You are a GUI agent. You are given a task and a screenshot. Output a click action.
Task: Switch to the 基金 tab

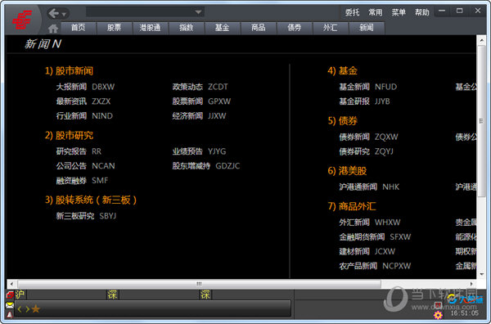point(222,28)
